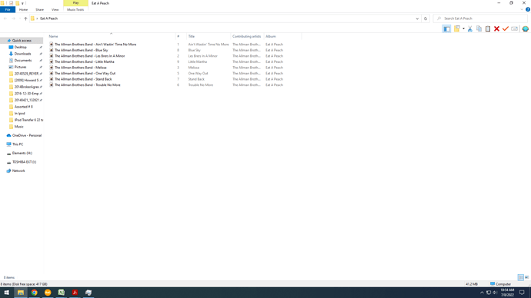
Task: Open Google Chrome from the taskbar
Action: (x=34, y=293)
